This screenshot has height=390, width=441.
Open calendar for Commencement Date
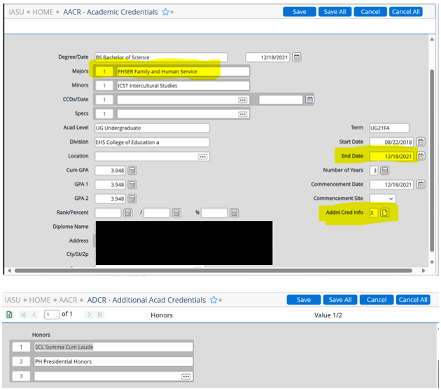tap(421, 185)
